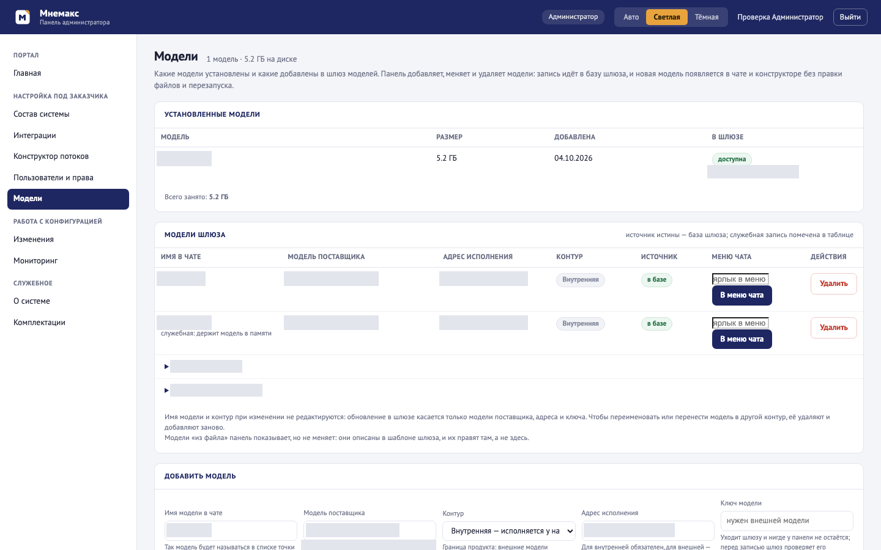Open Пользователи и права
The width and height of the screenshot is (881, 550).
[x=68, y=178]
